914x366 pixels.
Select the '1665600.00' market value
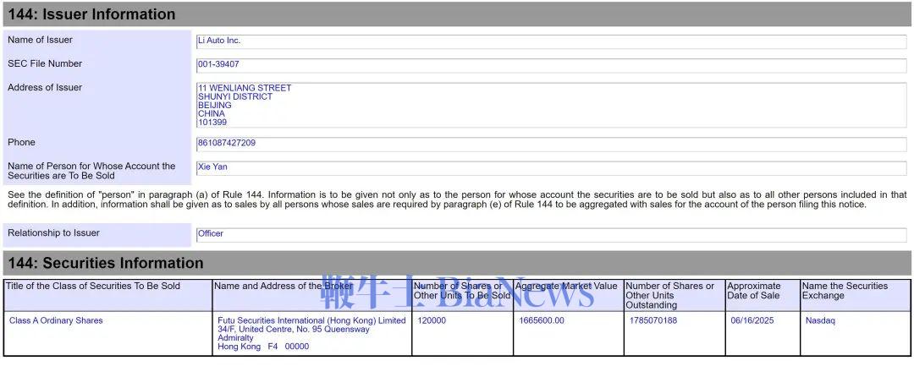(542, 320)
